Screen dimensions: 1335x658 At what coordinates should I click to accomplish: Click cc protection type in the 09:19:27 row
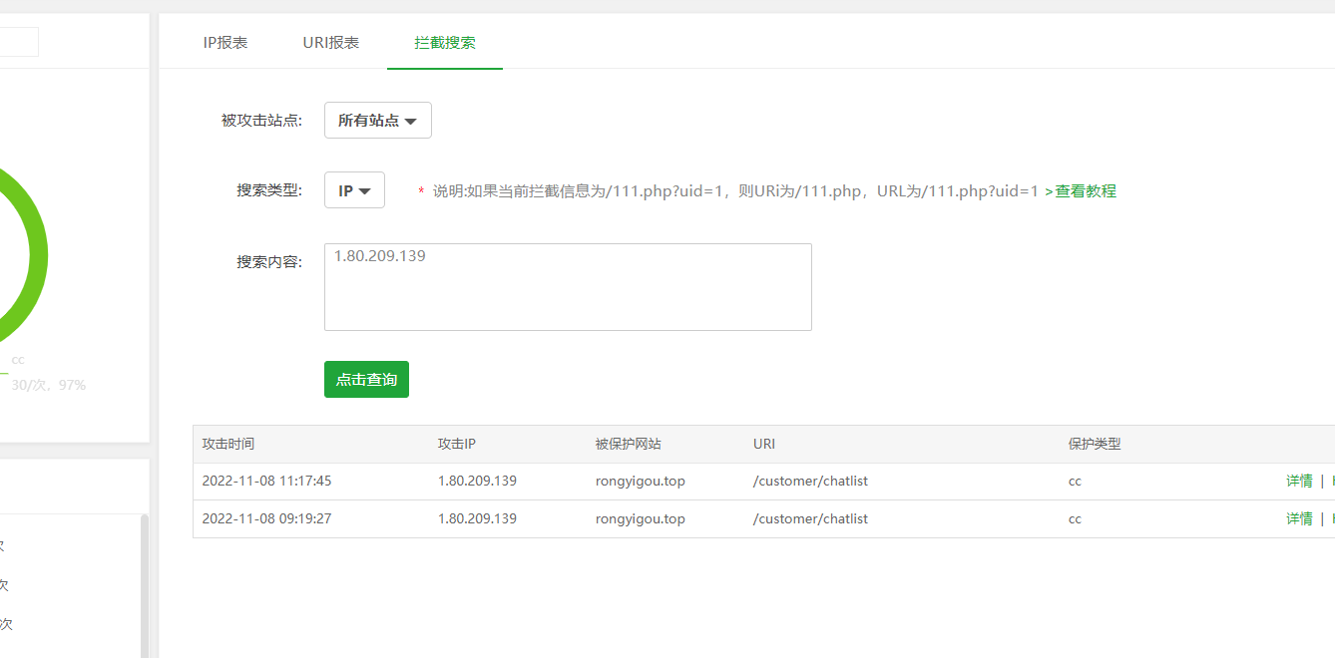coord(1075,518)
